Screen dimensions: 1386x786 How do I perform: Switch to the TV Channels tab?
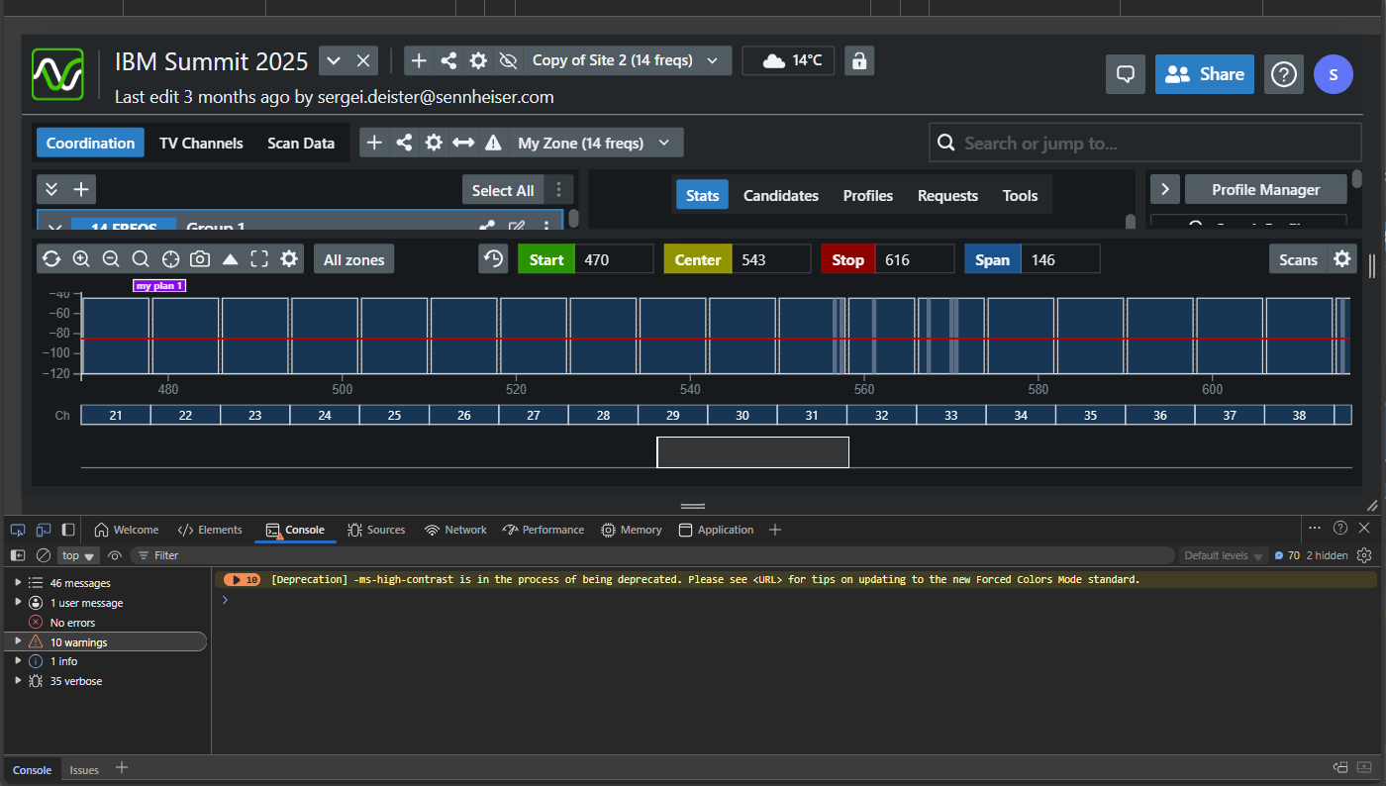(201, 143)
